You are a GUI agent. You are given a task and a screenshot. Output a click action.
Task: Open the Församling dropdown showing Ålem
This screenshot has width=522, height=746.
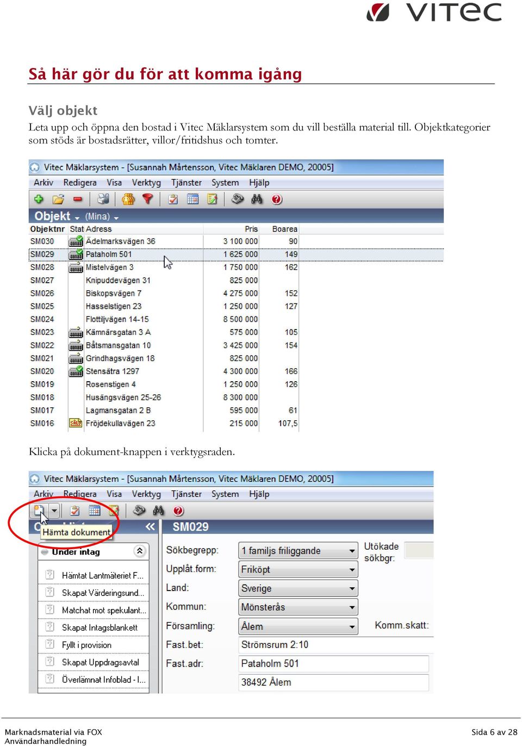coord(298,626)
